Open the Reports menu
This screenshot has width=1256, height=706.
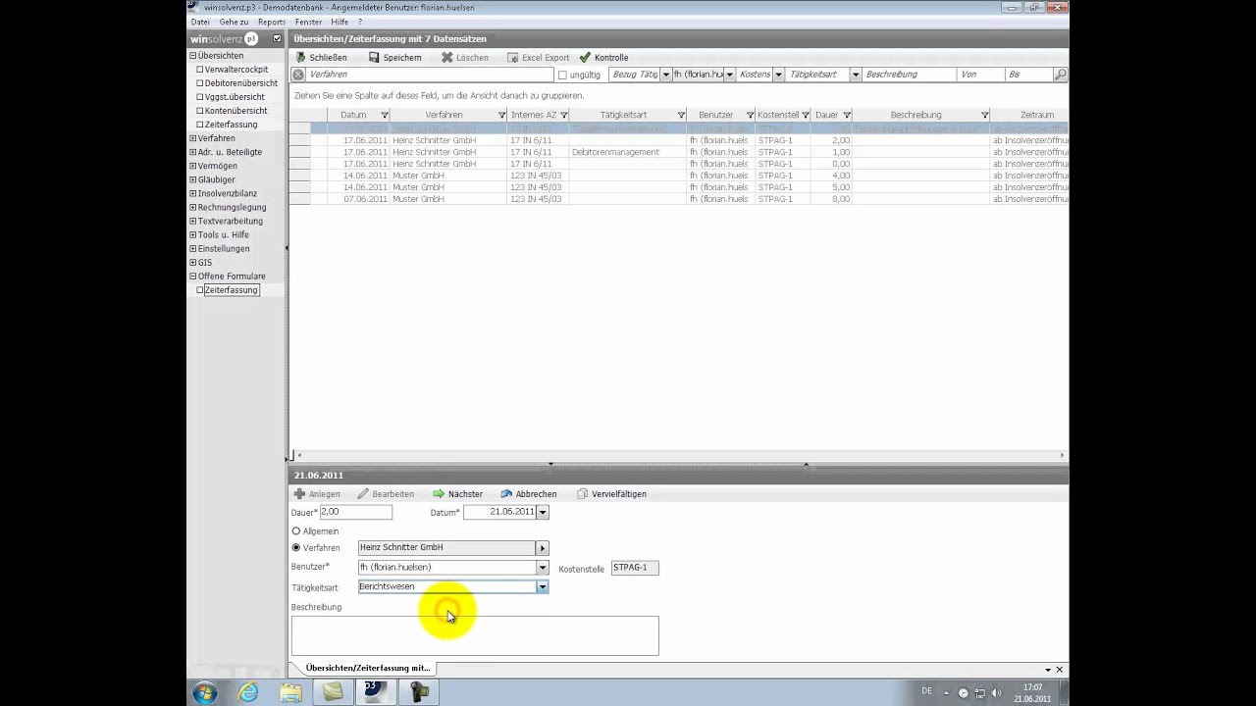click(x=272, y=22)
